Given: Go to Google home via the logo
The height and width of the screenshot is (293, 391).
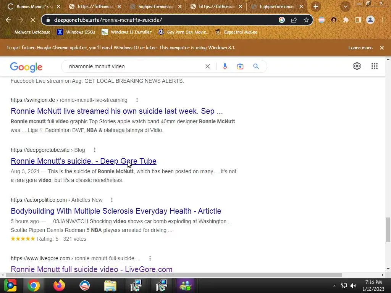Looking at the screenshot, I should (x=26, y=67).
